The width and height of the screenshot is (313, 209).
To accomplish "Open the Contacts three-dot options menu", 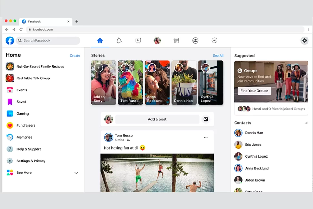I will click(306, 123).
